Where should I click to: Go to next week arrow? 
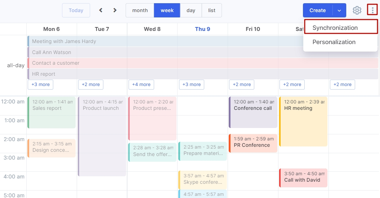coord(115,10)
